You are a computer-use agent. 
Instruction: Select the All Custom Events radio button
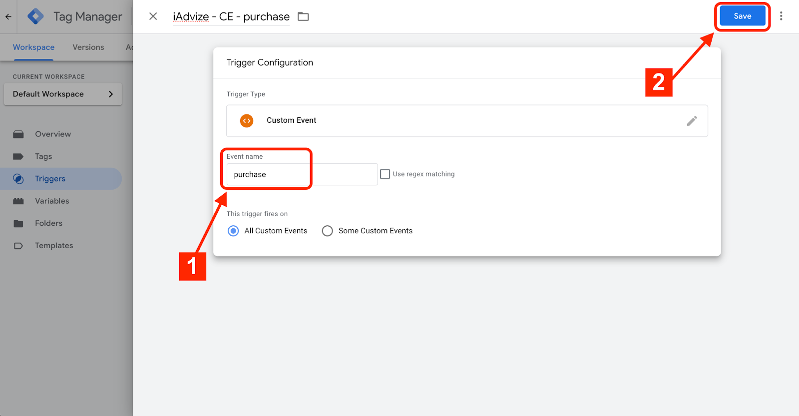coord(233,231)
